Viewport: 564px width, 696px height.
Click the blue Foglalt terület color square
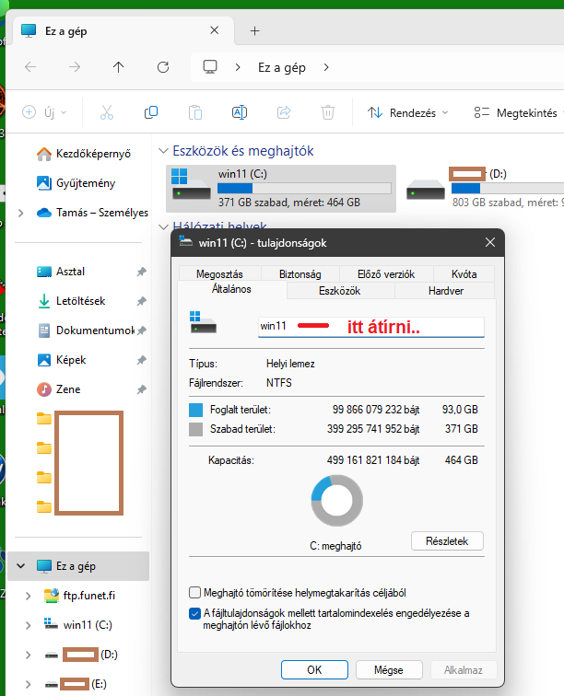195,410
